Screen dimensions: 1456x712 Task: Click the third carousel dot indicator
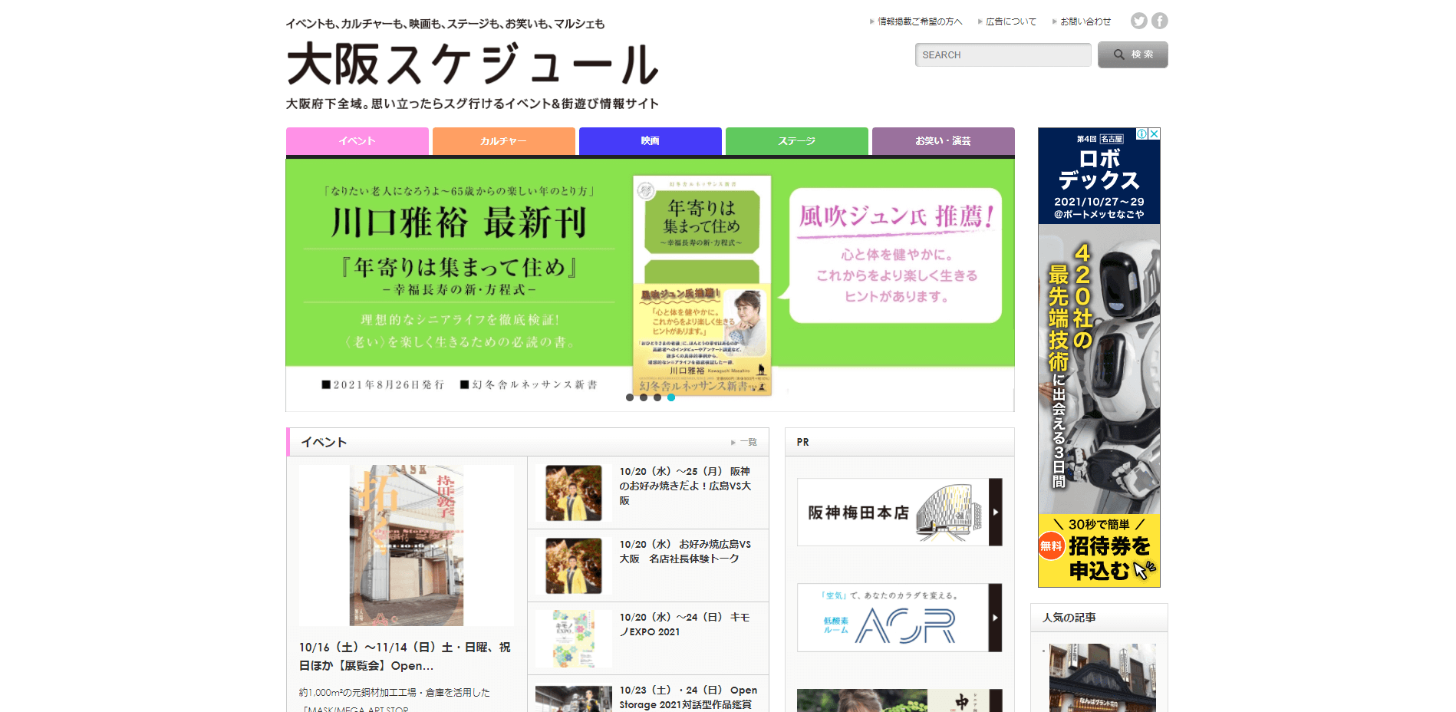click(x=657, y=397)
